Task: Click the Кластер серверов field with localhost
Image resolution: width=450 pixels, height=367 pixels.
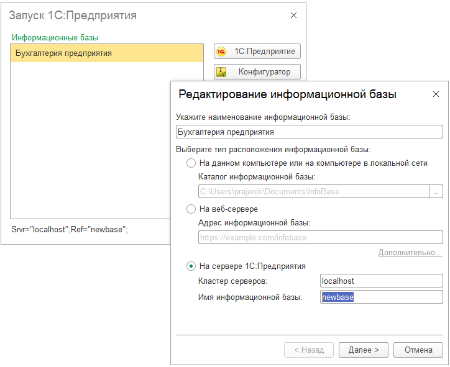Action: [x=382, y=281]
